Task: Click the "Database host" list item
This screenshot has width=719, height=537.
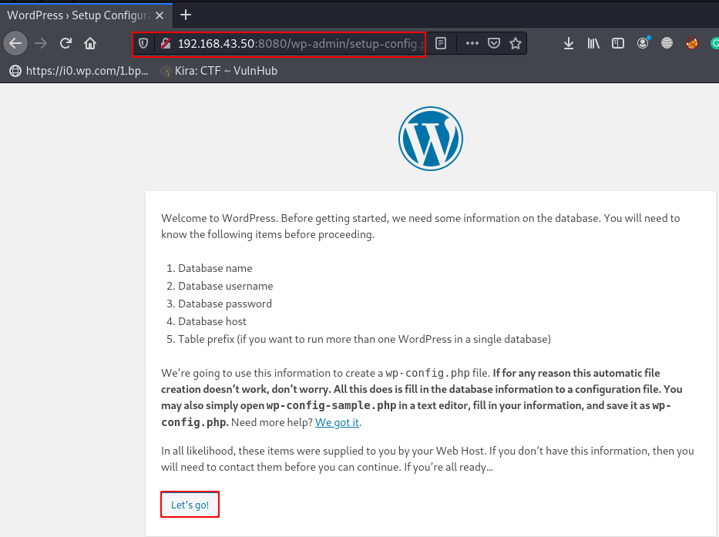Action: point(212,321)
